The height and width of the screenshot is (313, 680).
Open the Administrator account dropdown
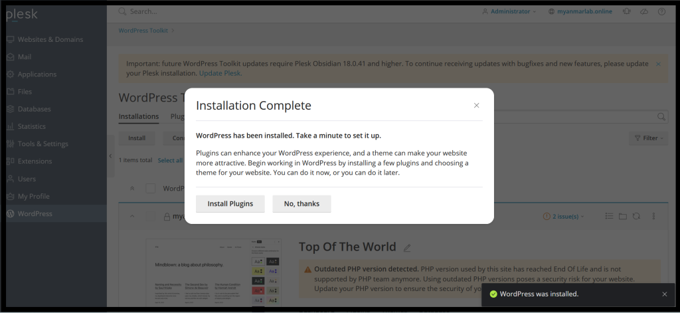coord(509,11)
